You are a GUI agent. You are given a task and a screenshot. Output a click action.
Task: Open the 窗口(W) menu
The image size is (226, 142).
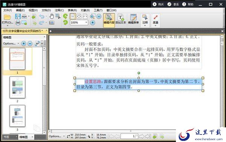tap(111, 11)
